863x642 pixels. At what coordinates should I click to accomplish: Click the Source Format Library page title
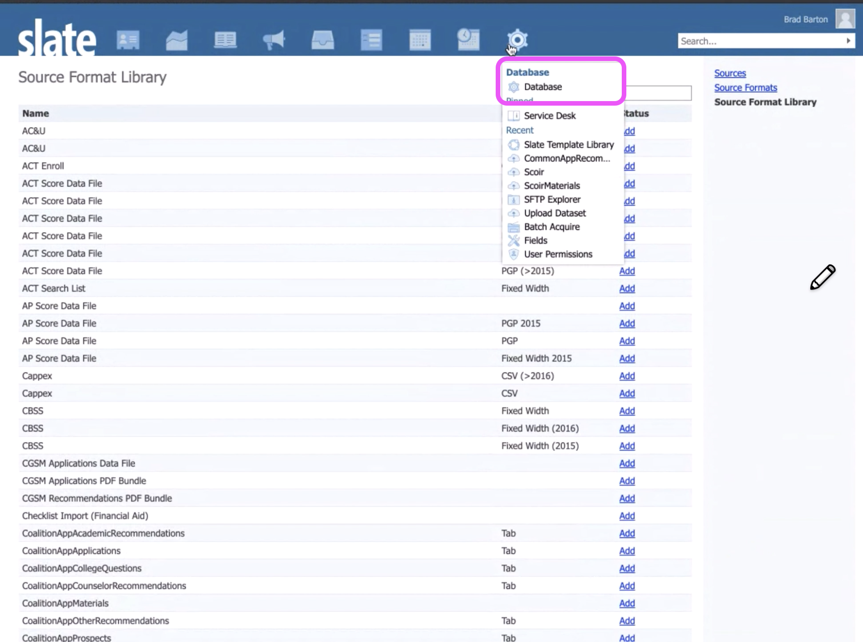[92, 77]
